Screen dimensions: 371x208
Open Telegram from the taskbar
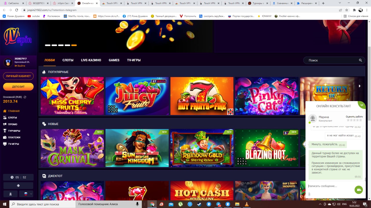pos(218,204)
